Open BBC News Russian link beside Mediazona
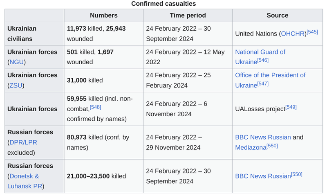This screenshot has height=196, width=327. point(263,137)
